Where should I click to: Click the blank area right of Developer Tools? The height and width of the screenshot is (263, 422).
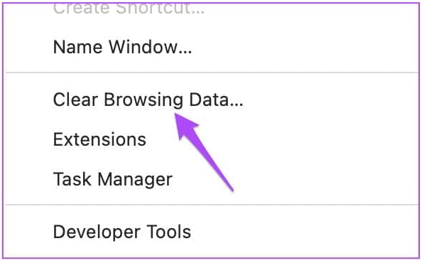[303, 232]
